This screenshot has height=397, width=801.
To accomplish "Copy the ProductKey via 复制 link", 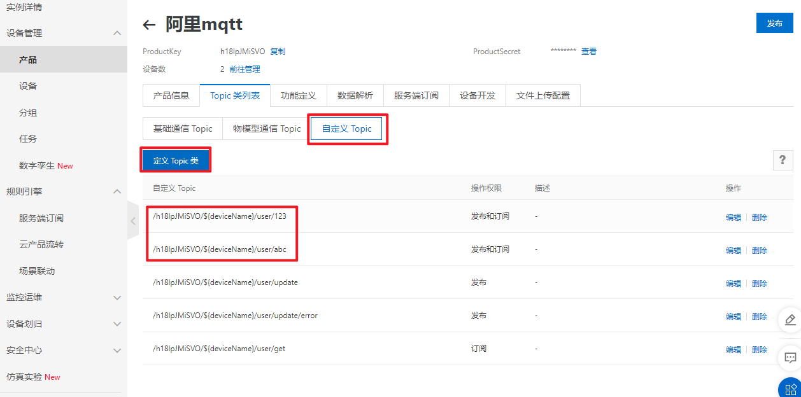I will pos(278,52).
